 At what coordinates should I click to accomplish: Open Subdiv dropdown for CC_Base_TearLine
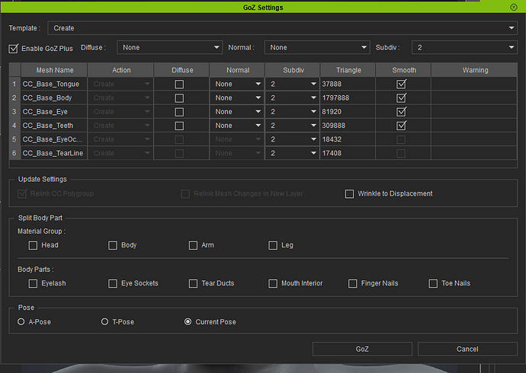(293, 153)
